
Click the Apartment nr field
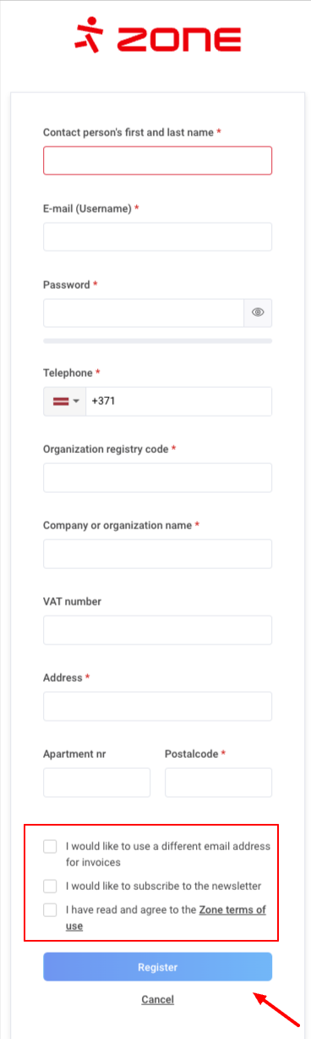click(x=97, y=782)
